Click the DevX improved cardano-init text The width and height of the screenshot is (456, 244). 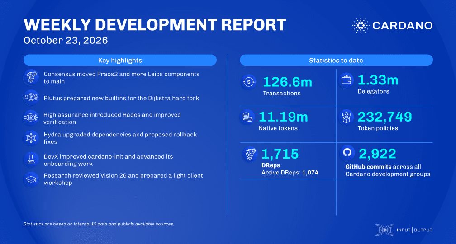pyautogui.click(x=109, y=160)
